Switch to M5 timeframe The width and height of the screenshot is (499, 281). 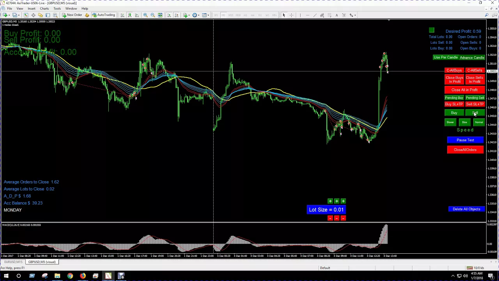click(223, 15)
